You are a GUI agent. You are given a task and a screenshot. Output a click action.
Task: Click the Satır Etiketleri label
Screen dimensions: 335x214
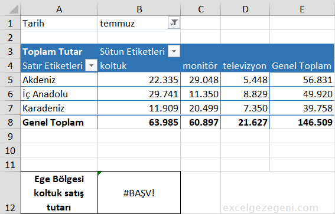tap(53, 65)
